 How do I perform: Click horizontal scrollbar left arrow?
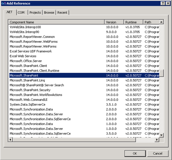(11, 140)
